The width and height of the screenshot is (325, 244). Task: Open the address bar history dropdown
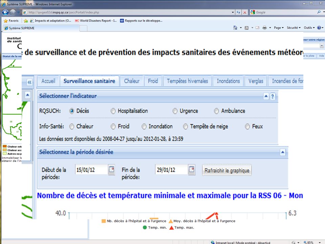click(233, 13)
